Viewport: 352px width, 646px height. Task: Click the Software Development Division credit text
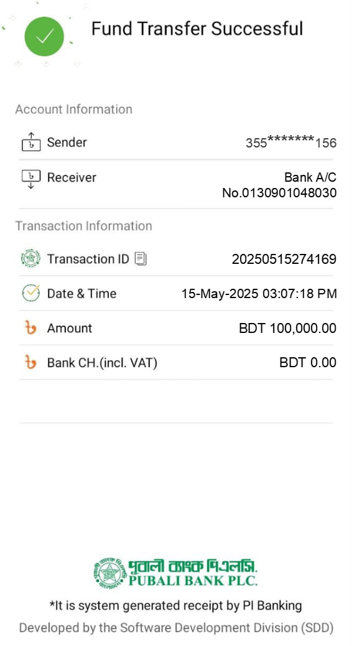(176, 628)
